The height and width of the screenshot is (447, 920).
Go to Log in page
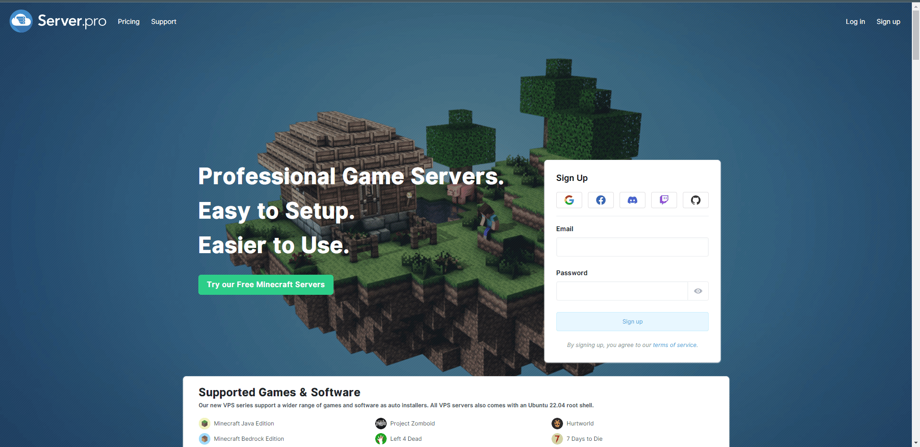pos(855,22)
